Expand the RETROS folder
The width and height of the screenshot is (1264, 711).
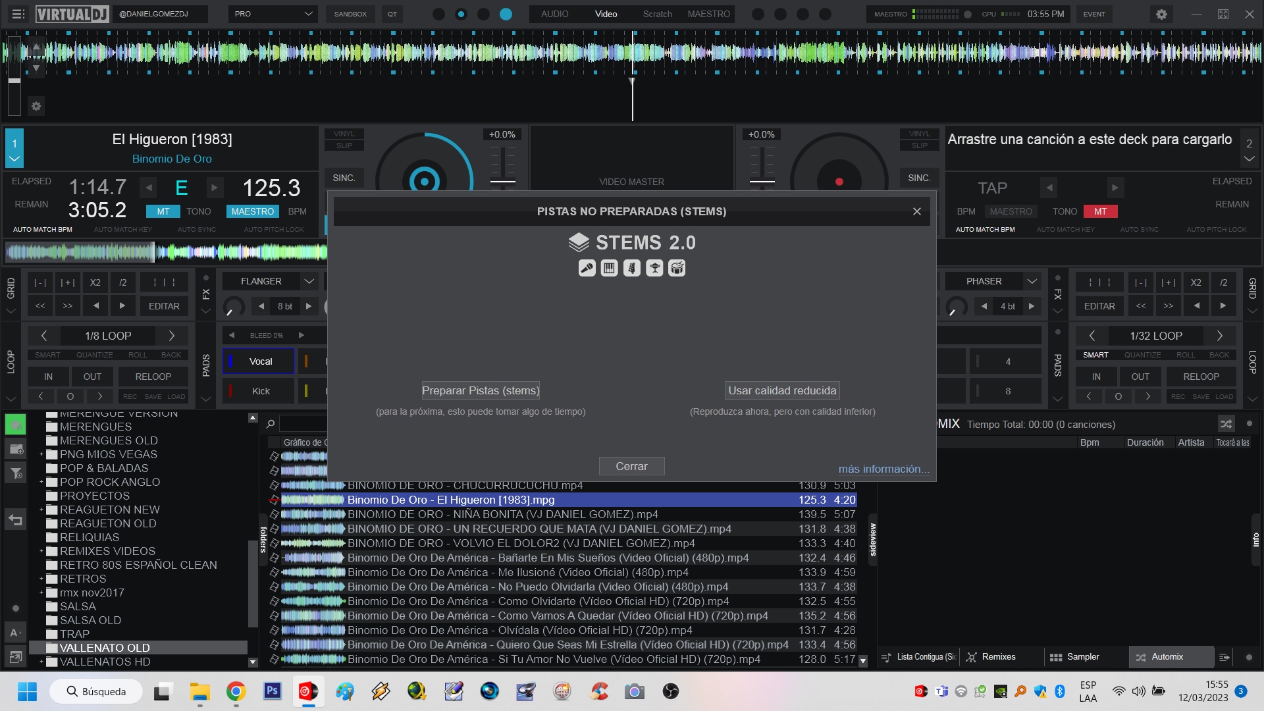click(41, 579)
